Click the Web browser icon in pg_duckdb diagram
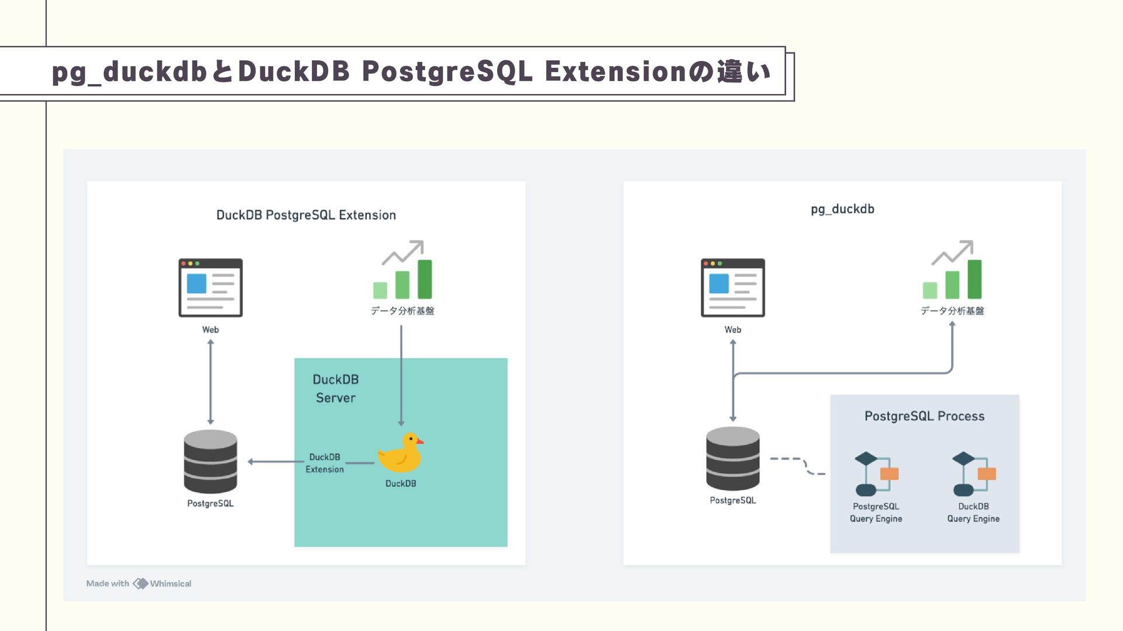The image size is (1123, 631). click(733, 287)
